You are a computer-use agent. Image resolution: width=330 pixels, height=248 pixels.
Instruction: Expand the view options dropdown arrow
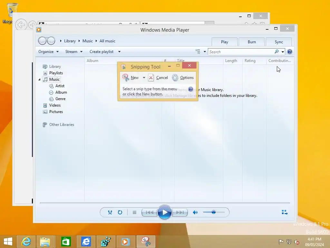205,52
